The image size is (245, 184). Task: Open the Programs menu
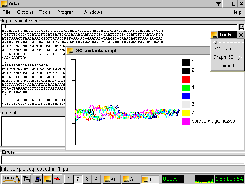point(67,12)
